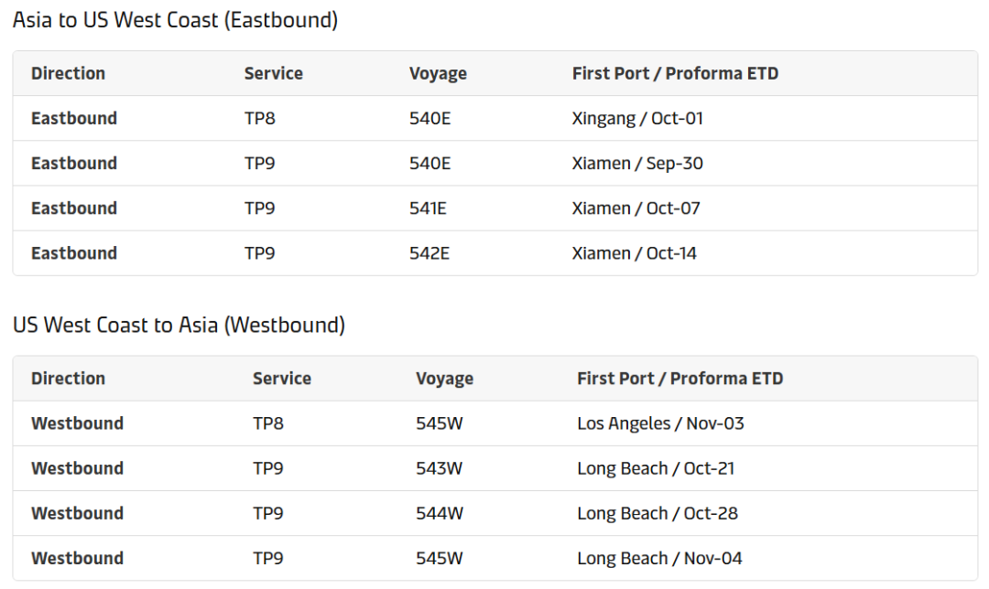
Task: Click the "US West Coast to Asia (Westbound)" heading
Action: pos(179,326)
